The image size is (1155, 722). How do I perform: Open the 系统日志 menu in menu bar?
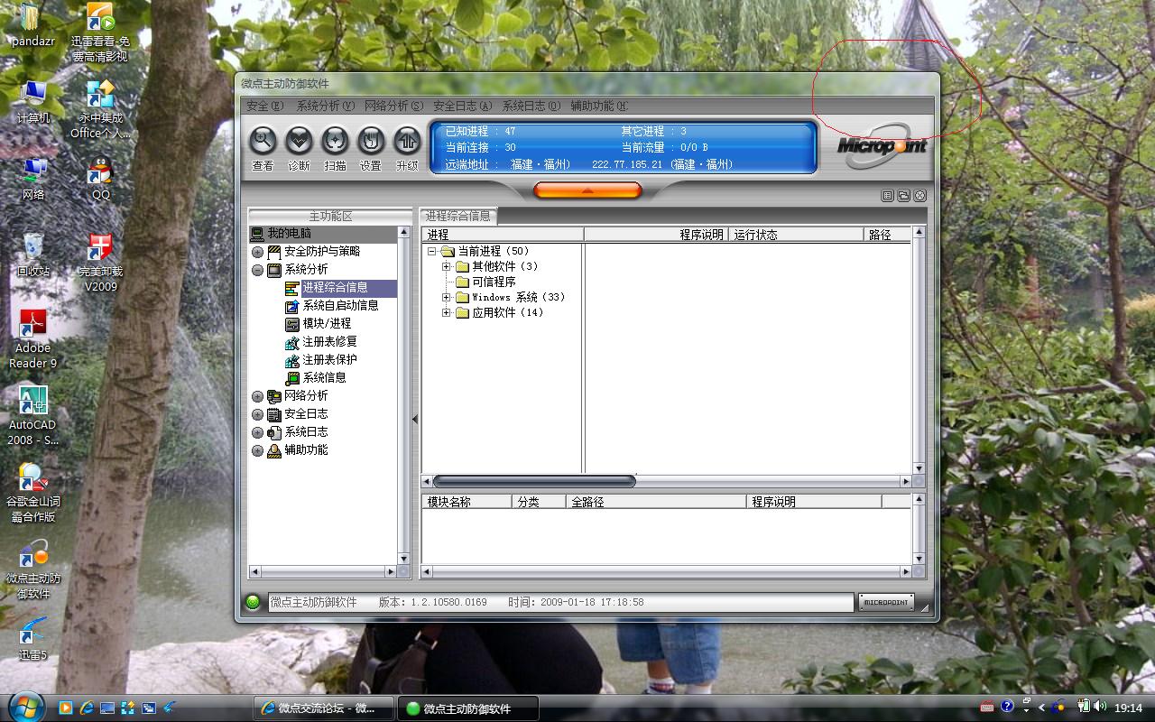[x=531, y=106]
